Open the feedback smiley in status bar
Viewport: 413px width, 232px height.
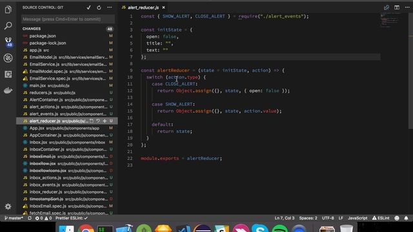397,218
